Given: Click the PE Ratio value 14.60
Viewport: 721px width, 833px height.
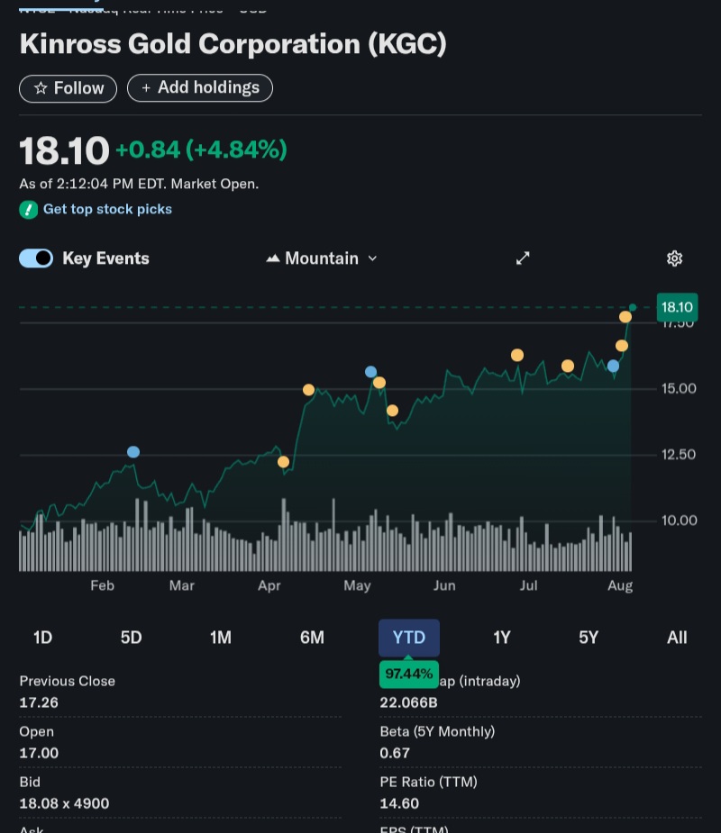Looking at the screenshot, I should click(x=399, y=803).
